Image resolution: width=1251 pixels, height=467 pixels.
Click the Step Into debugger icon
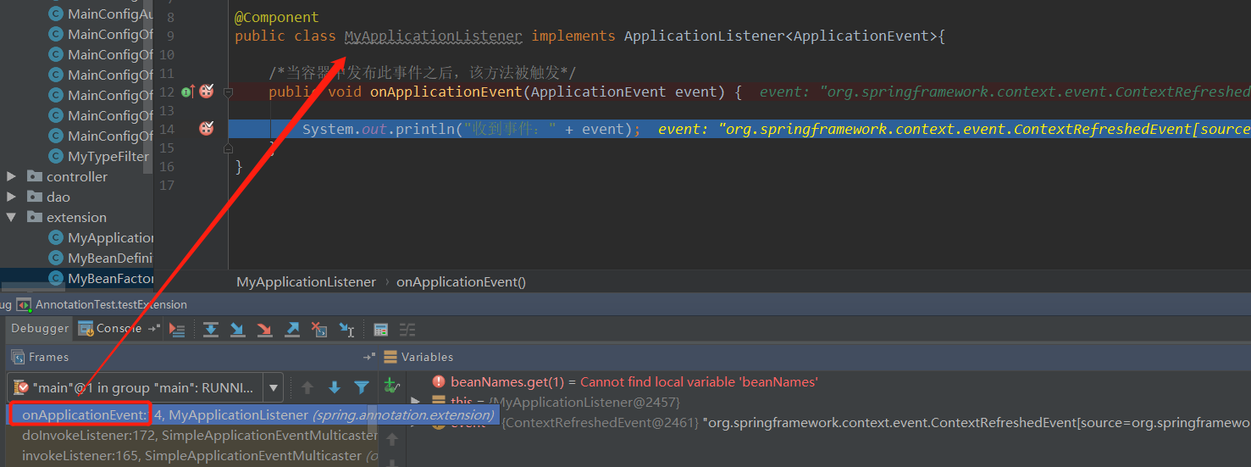(x=238, y=329)
